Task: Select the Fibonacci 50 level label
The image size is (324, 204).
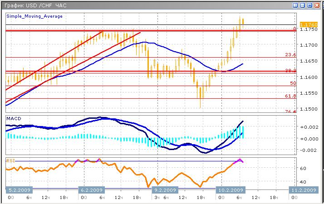Action: 293,83
